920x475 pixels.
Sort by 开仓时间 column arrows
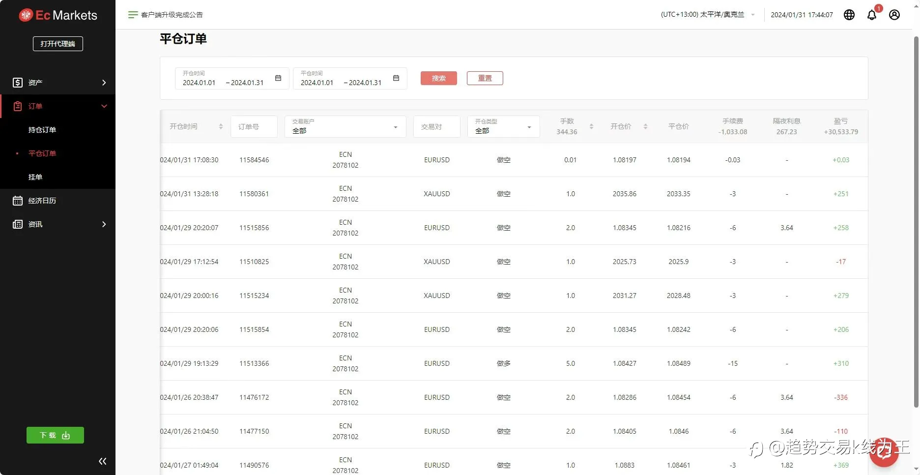point(221,127)
